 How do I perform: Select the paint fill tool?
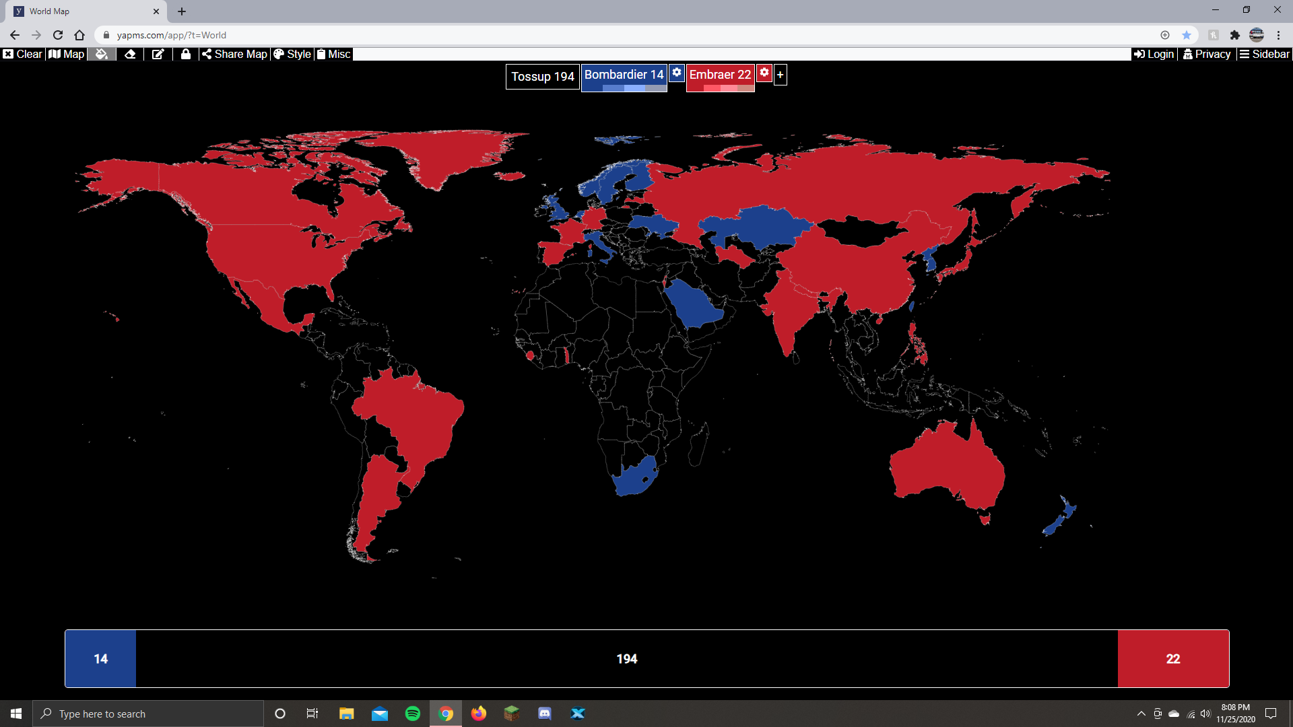coord(102,54)
